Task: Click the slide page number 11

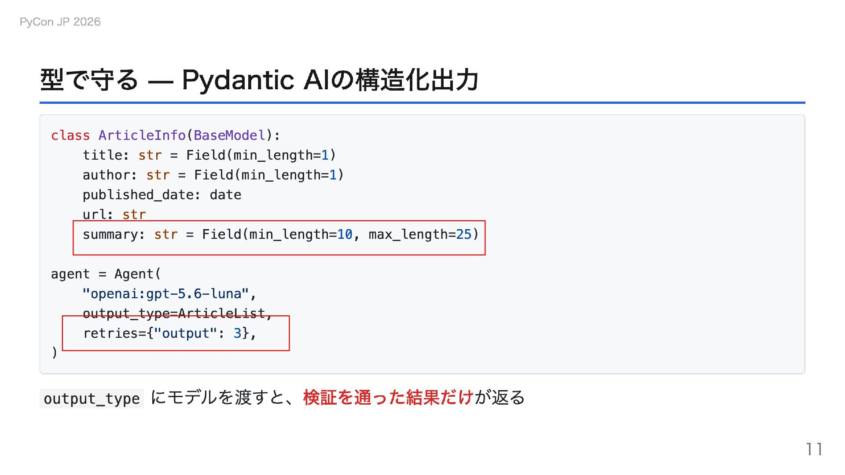Action: (814, 449)
